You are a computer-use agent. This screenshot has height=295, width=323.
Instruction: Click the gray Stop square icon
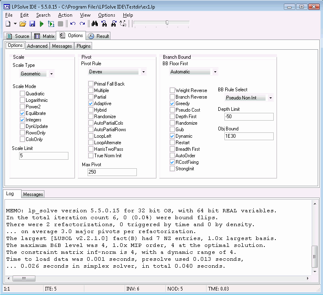[x=61, y=24]
